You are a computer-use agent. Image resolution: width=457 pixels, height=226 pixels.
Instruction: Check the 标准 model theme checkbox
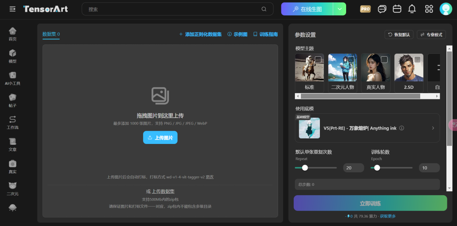[318, 60]
